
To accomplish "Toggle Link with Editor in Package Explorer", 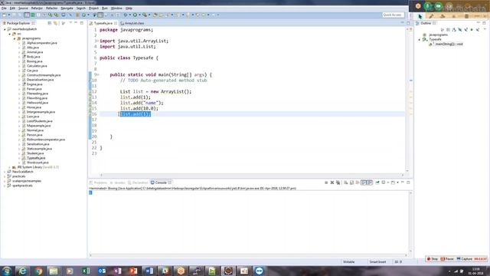I will [x=56, y=23].
